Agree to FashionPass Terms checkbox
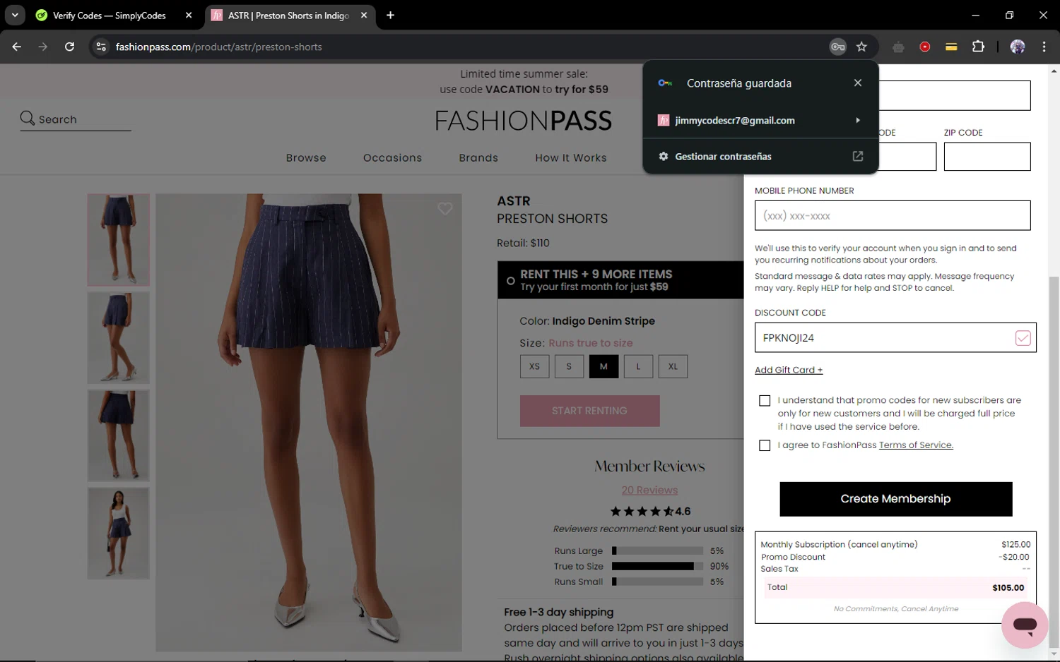 coord(765,445)
